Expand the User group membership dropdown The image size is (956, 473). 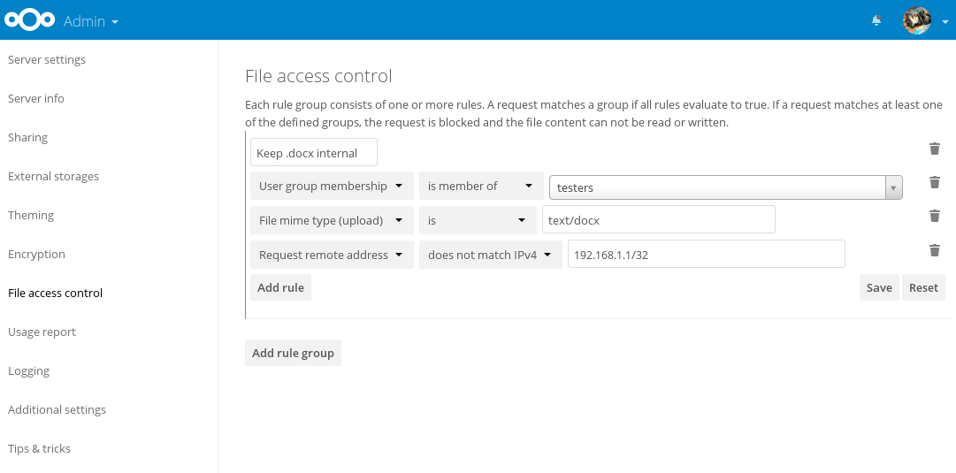[332, 187]
